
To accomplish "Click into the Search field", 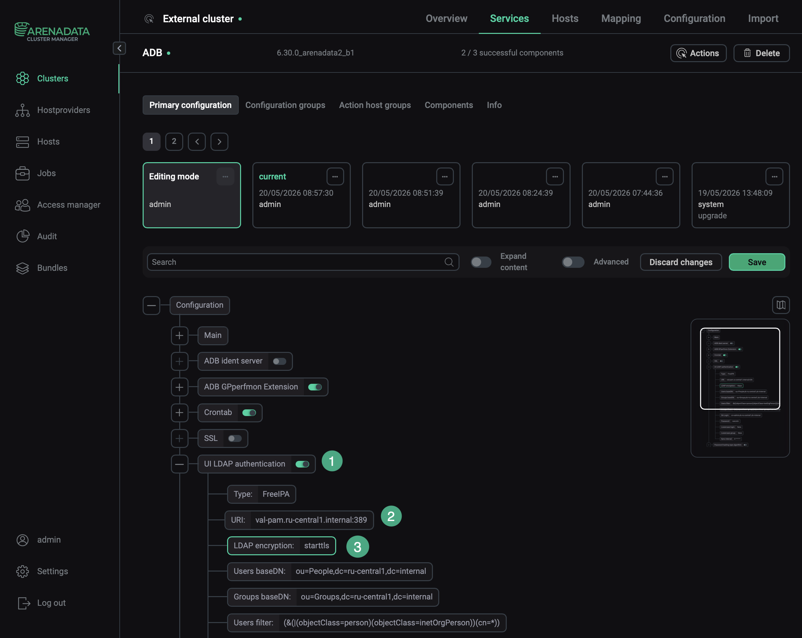I will [303, 262].
